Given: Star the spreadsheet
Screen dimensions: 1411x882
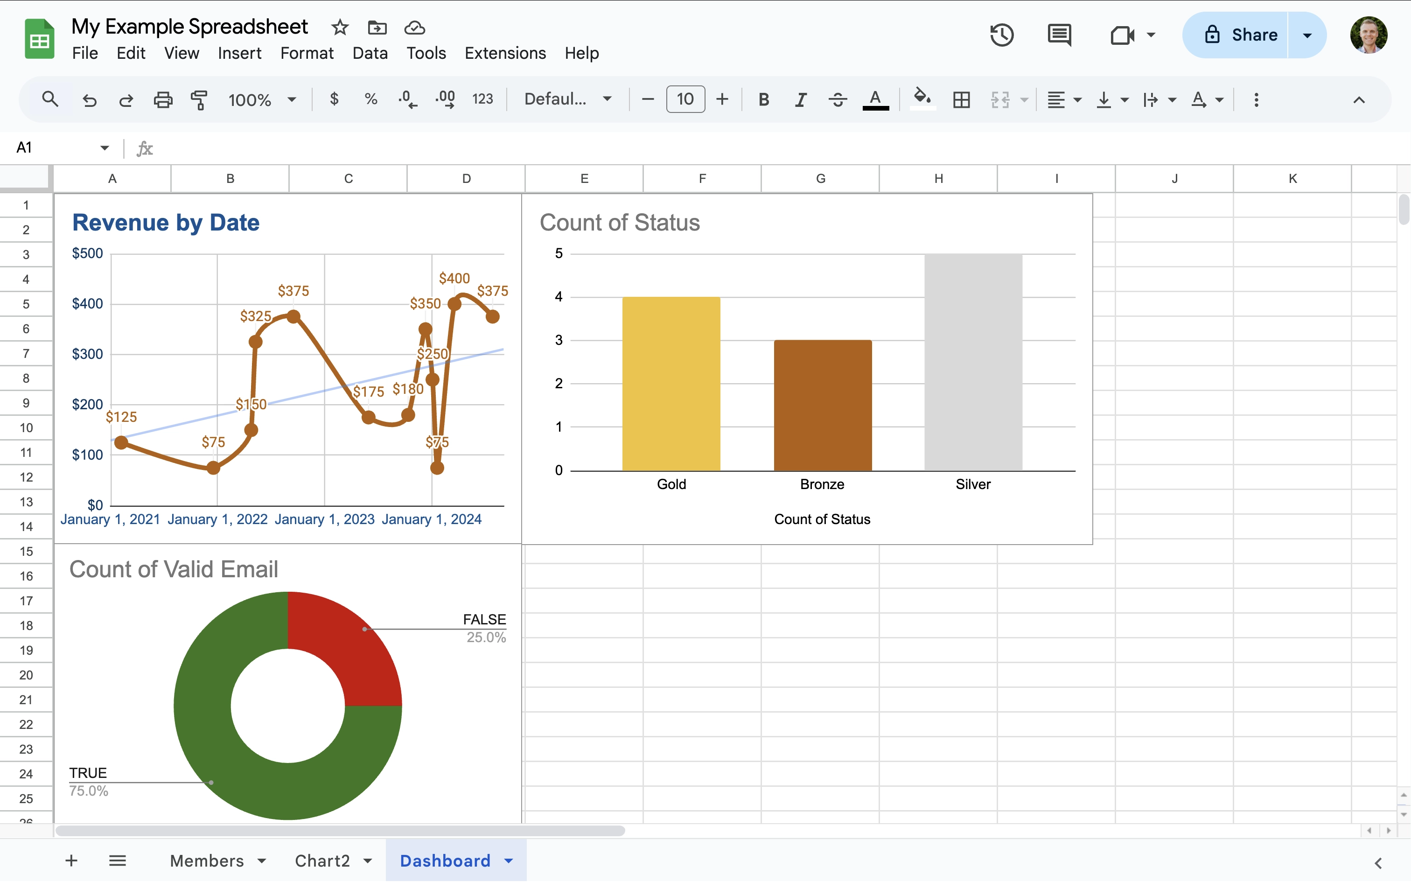Looking at the screenshot, I should pyautogui.click(x=339, y=27).
